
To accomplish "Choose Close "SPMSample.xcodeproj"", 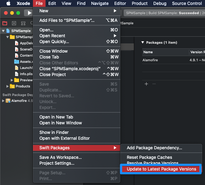I will [77, 69].
